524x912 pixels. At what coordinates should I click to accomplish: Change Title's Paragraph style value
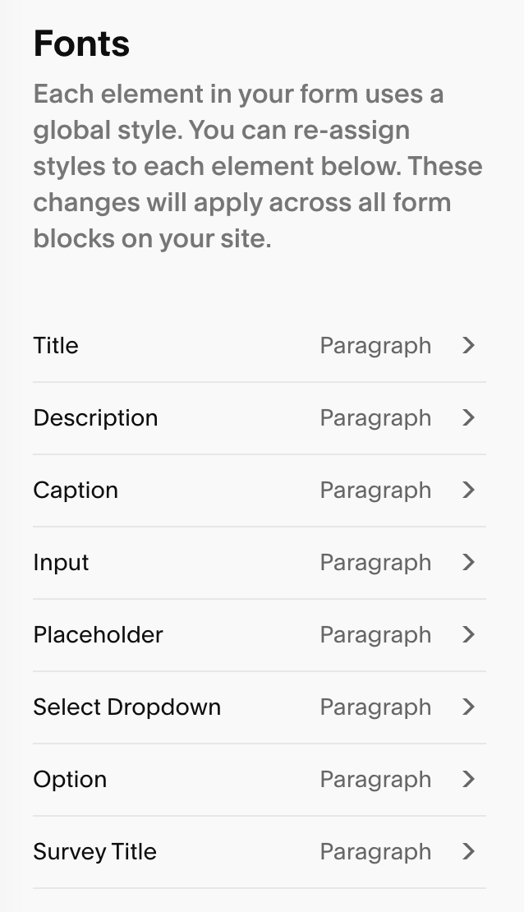375,347
